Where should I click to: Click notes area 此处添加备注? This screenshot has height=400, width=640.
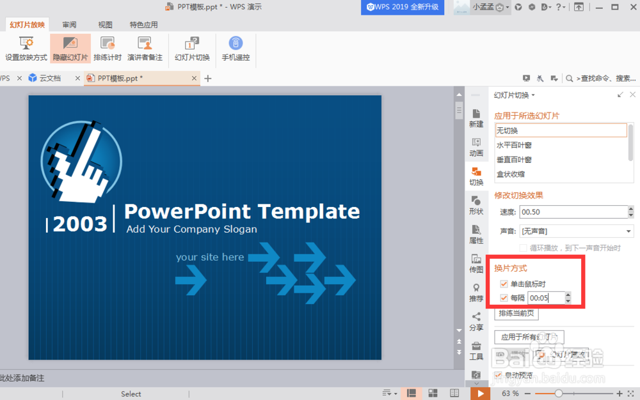point(22,378)
